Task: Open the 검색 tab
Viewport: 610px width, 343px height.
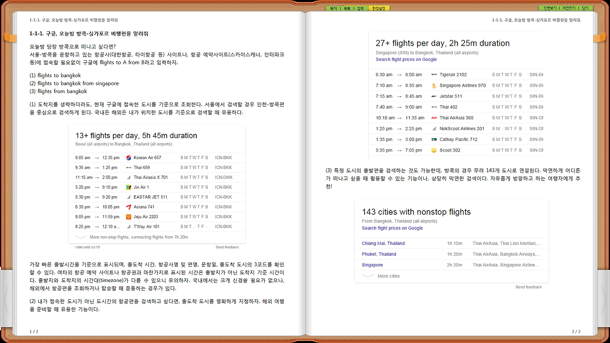Action: (x=360, y=8)
